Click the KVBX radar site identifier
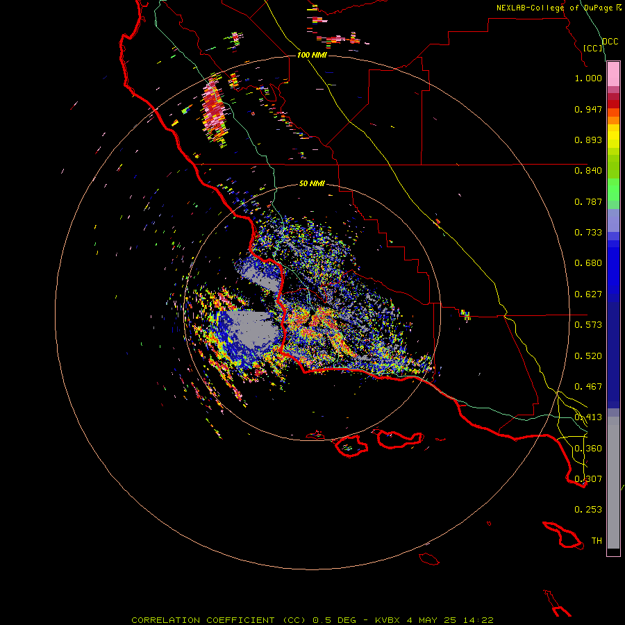The width and height of the screenshot is (625, 625). pos(387,620)
